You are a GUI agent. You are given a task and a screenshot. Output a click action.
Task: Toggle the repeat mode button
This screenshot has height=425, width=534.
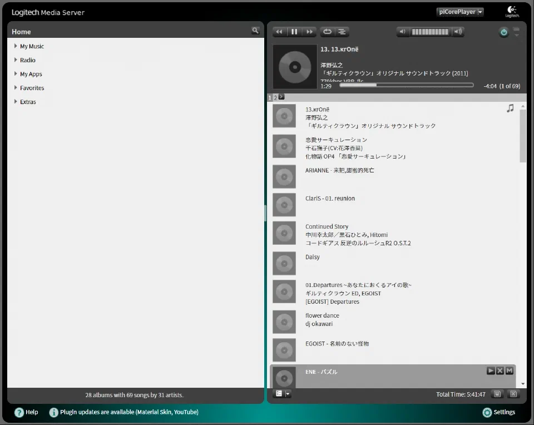[327, 32]
